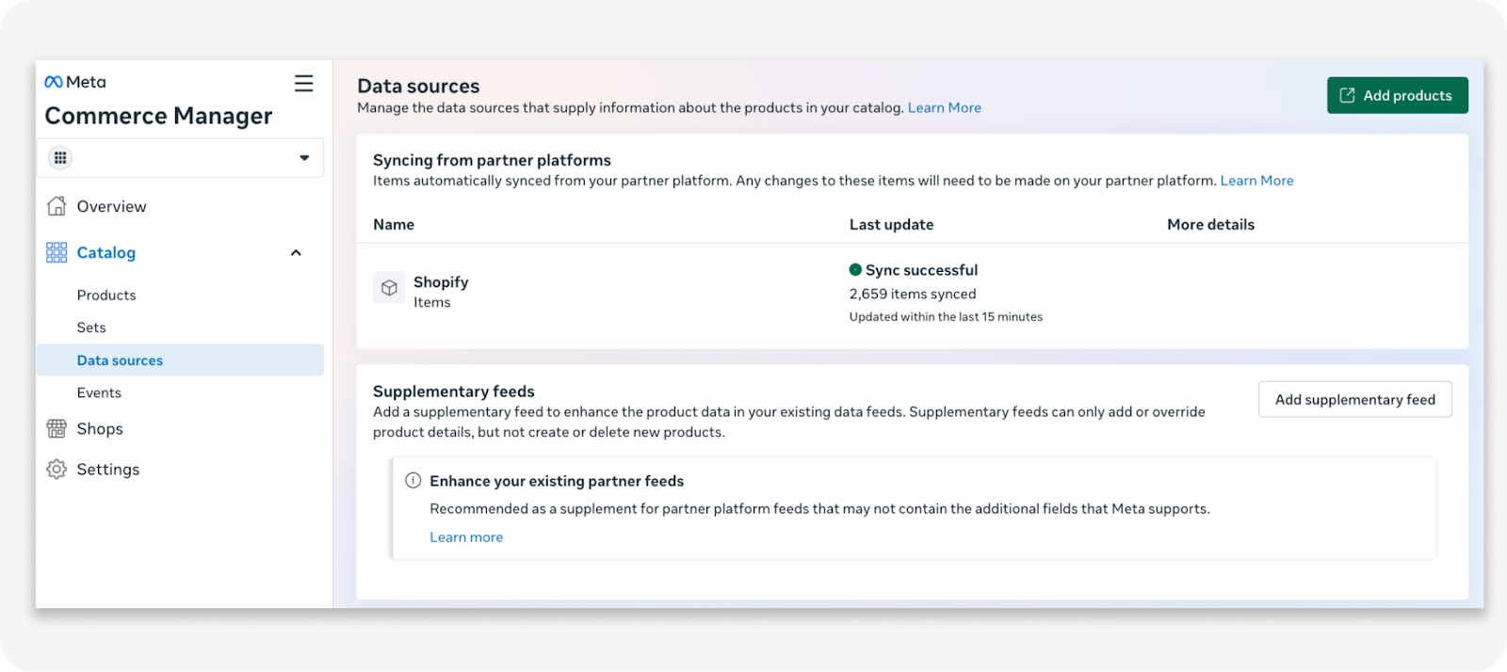This screenshot has height=672, width=1507.
Task: Click the More details column header
Action: (1210, 224)
